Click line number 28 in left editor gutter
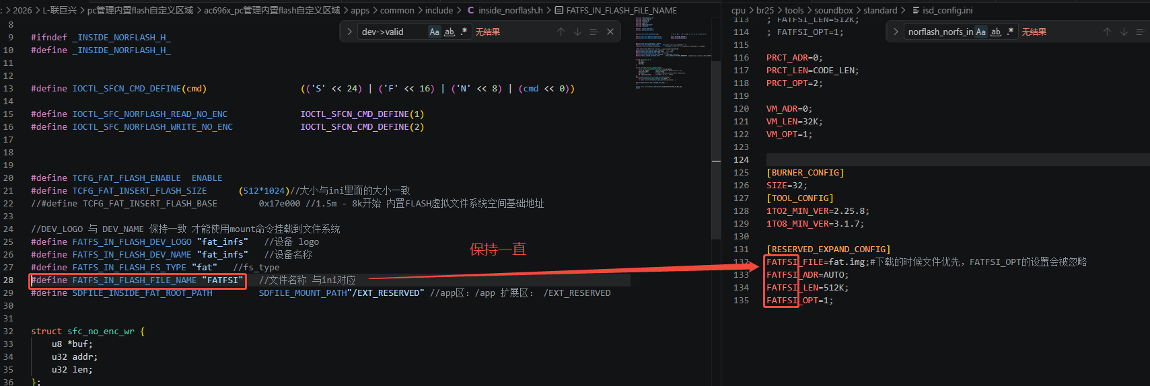 tap(8, 280)
